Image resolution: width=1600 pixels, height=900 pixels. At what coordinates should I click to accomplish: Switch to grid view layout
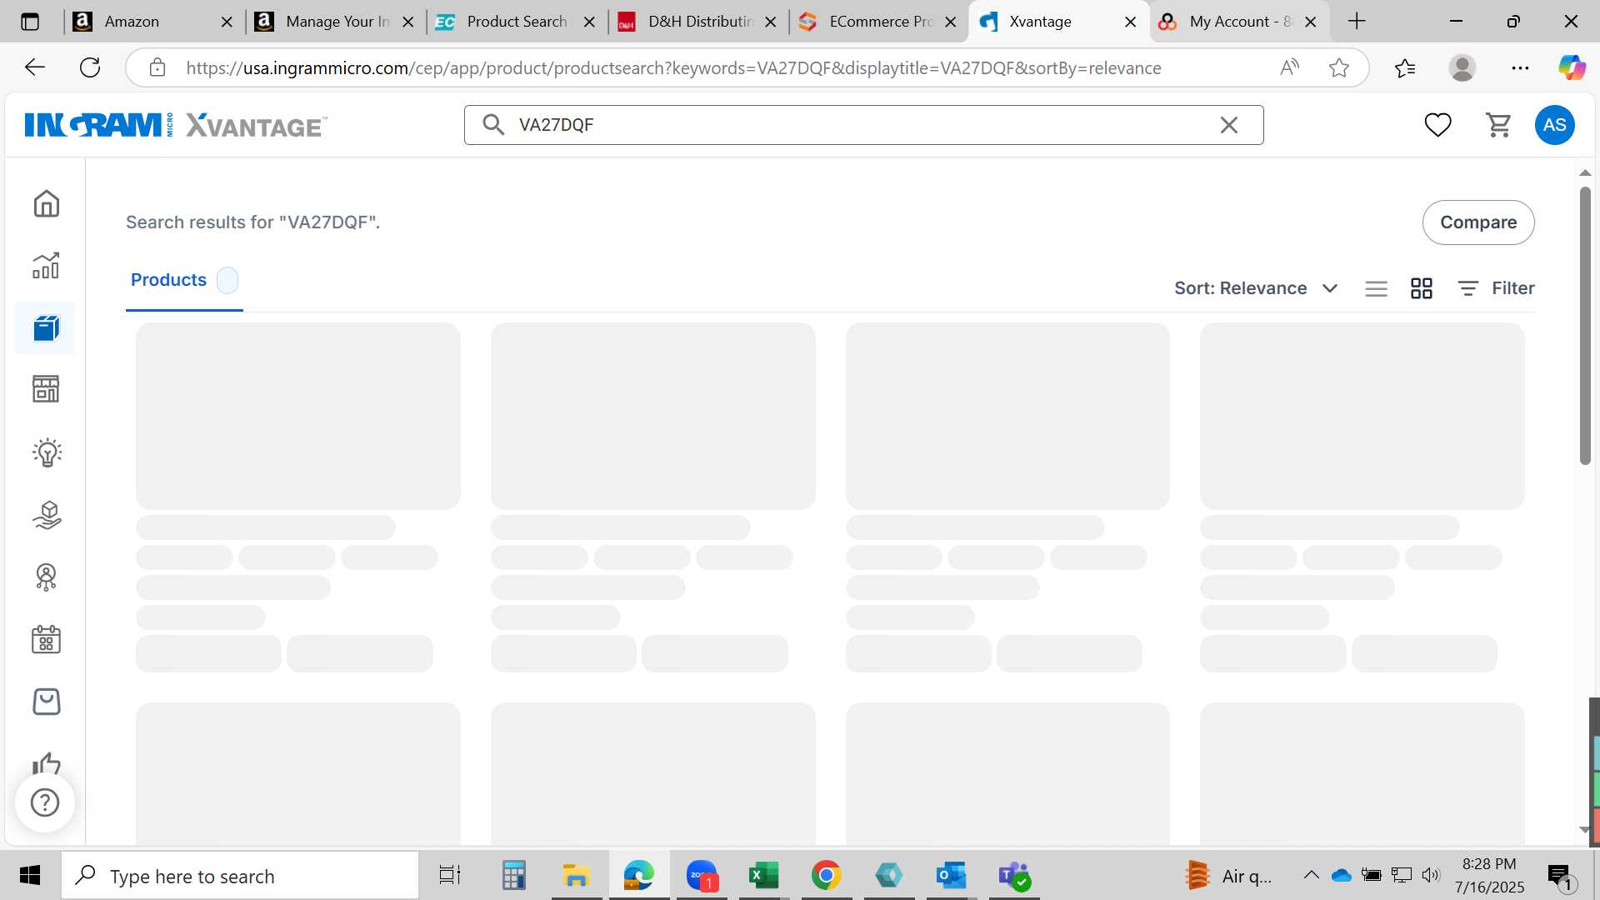click(x=1421, y=288)
